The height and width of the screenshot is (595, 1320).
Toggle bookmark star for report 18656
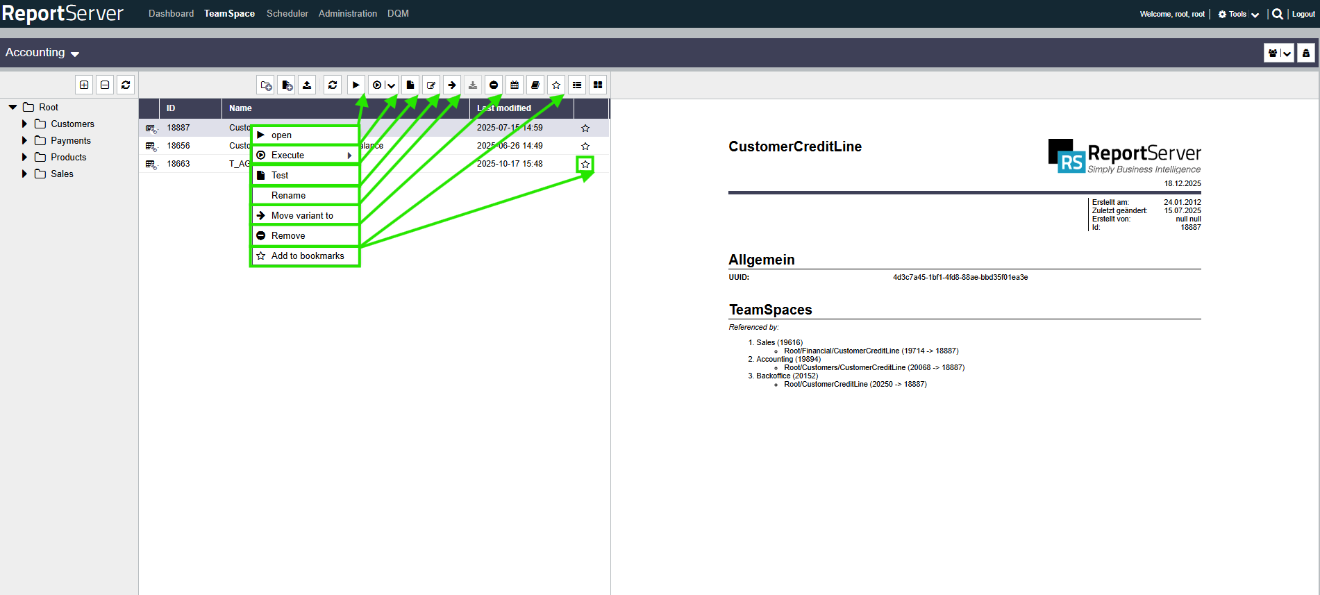pos(585,146)
